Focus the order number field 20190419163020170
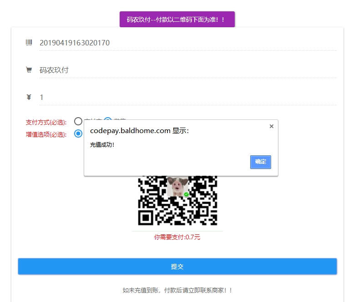This screenshot has height=302, width=348. [187, 43]
